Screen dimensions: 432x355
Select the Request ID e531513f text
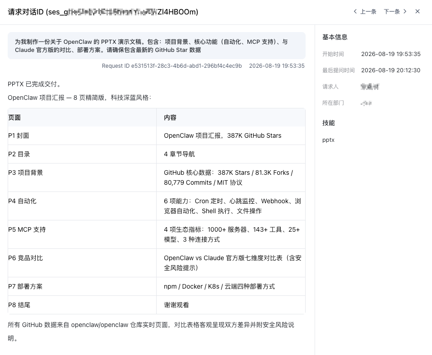pyautogui.click(x=172, y=66)
